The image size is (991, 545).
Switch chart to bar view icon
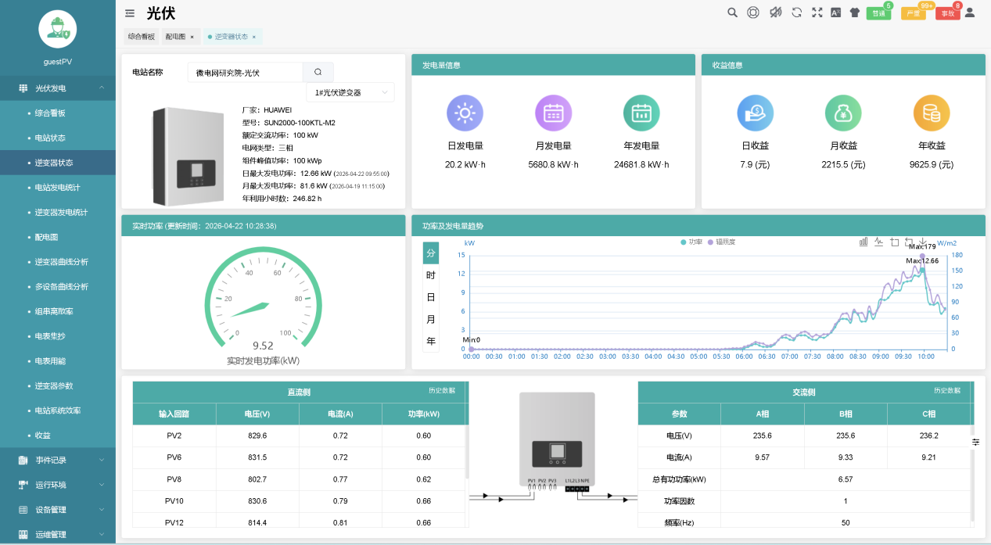[x=864, y=242]
